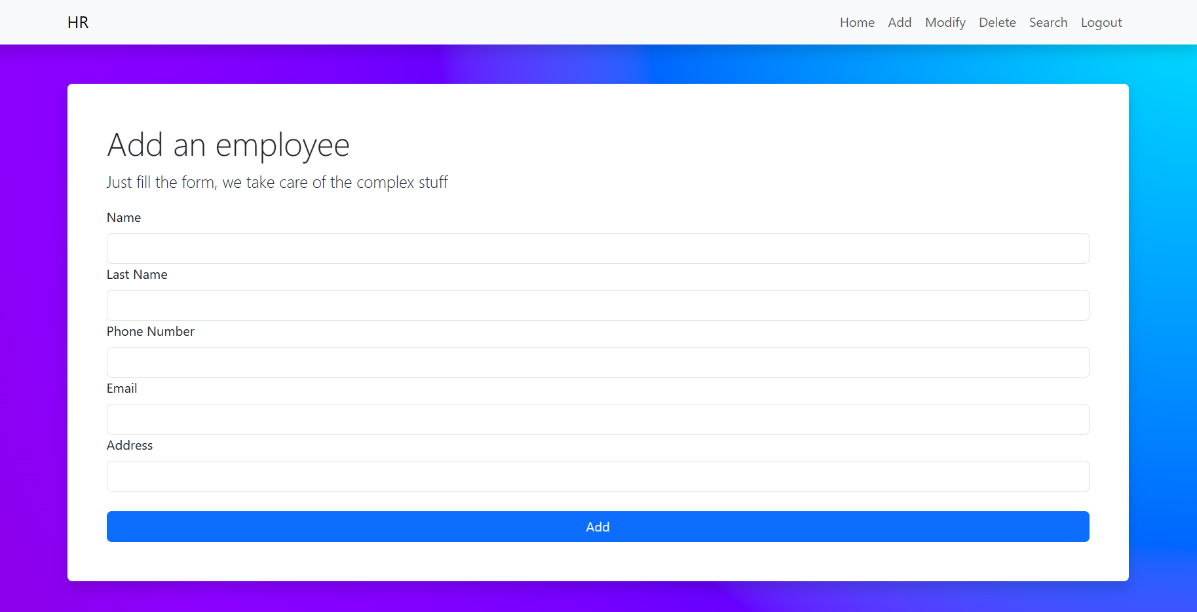Focus the Name input field
1197x612 pixels.
click(x=598, y=248)
